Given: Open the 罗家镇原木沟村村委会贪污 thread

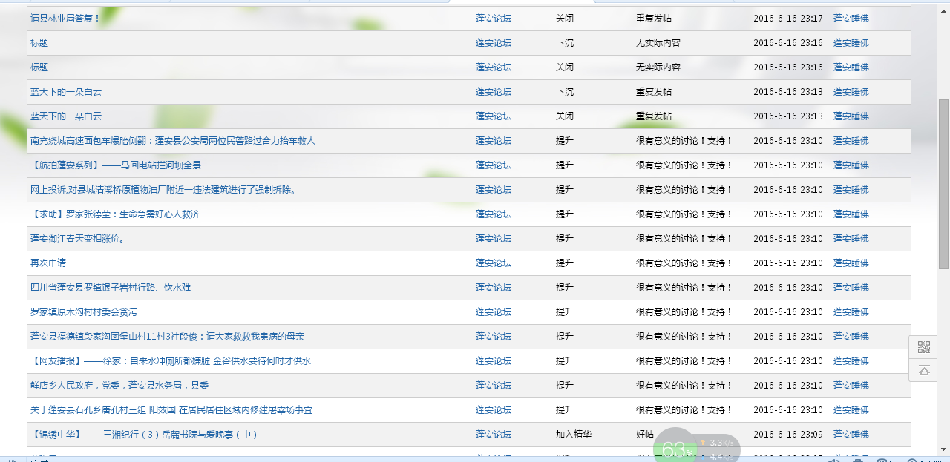Looking at the screenshot, I should coord(83,312).
